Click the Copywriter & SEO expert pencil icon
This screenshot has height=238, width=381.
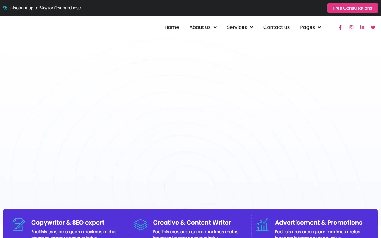(x=18, y=225)
